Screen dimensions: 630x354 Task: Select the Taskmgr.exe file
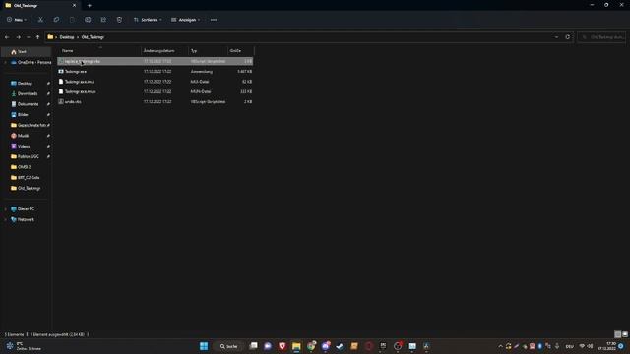point(156,72)
